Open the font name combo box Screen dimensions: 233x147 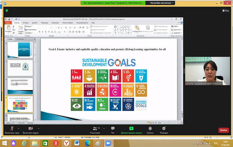pos(45,27)
